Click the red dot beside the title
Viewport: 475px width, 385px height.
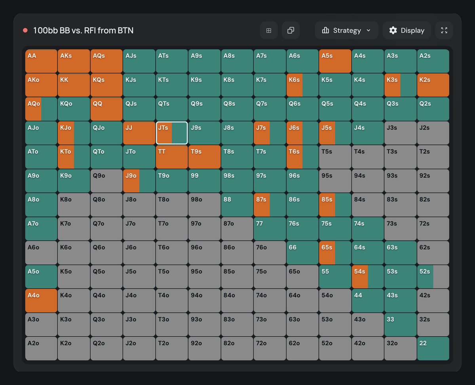tap(25, 30)
